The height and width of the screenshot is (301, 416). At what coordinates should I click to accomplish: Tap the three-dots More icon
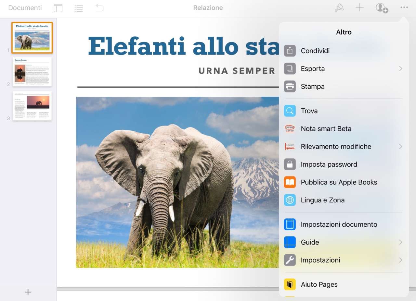404,7
